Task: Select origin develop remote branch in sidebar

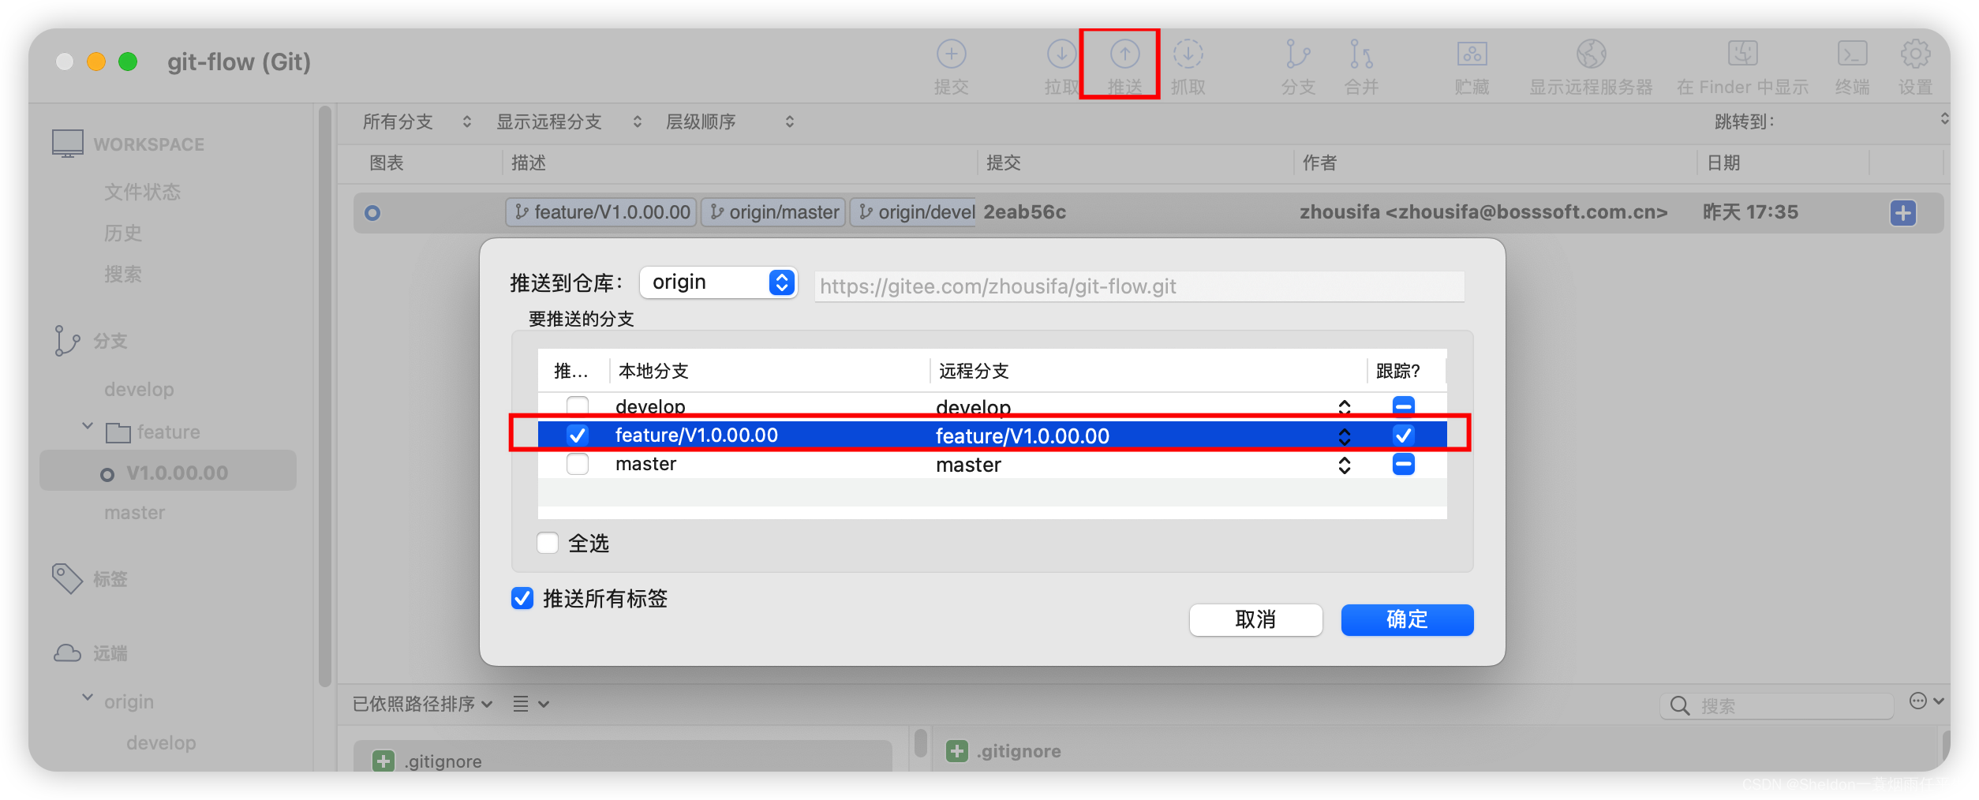Action: (161, 742)
